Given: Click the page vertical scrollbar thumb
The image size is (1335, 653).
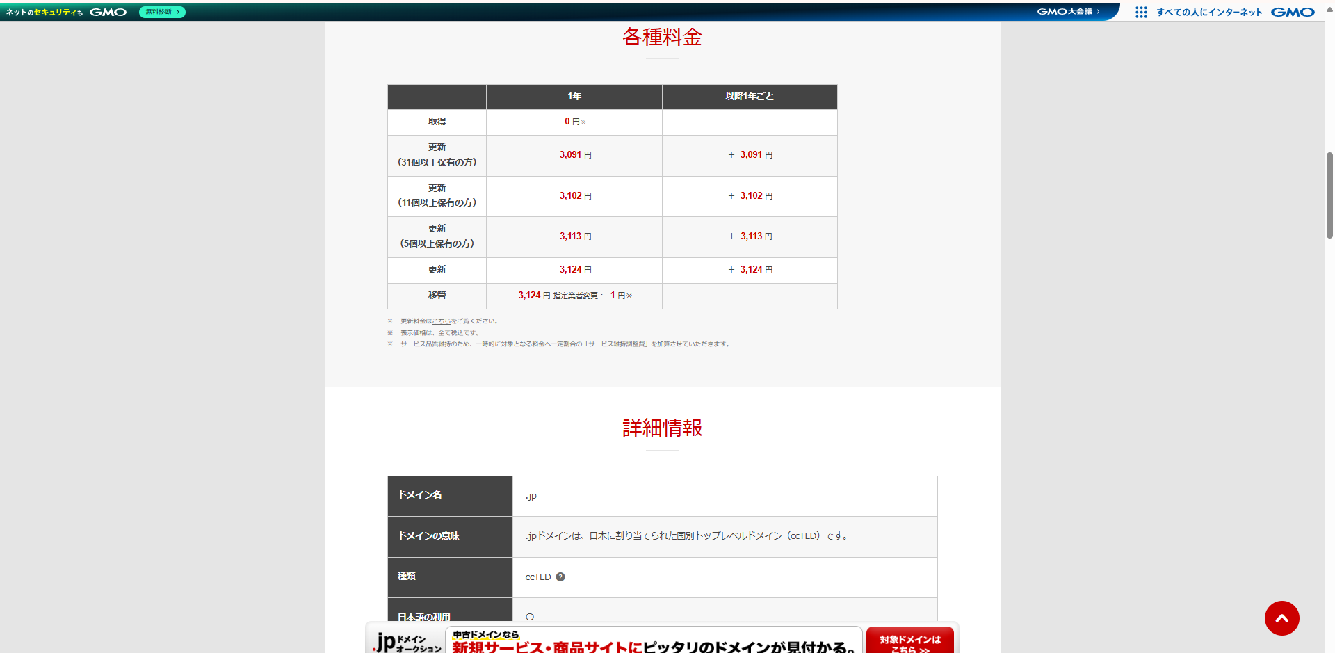Looking at the screenshot, I should (x=1329, y=195).
